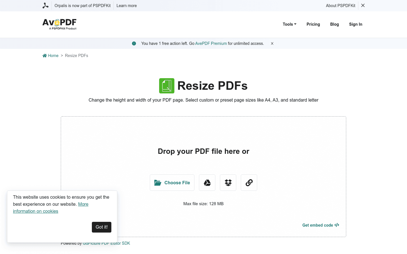This screenshot has height=254, width=407.
Task: Click Learn more in the top banner
Action: [127, 6]
